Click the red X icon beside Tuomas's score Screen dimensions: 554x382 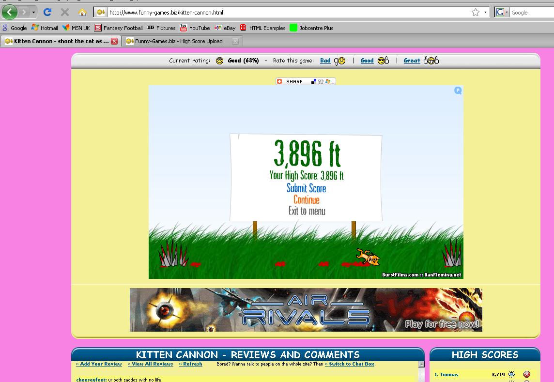tap(527, 374)
